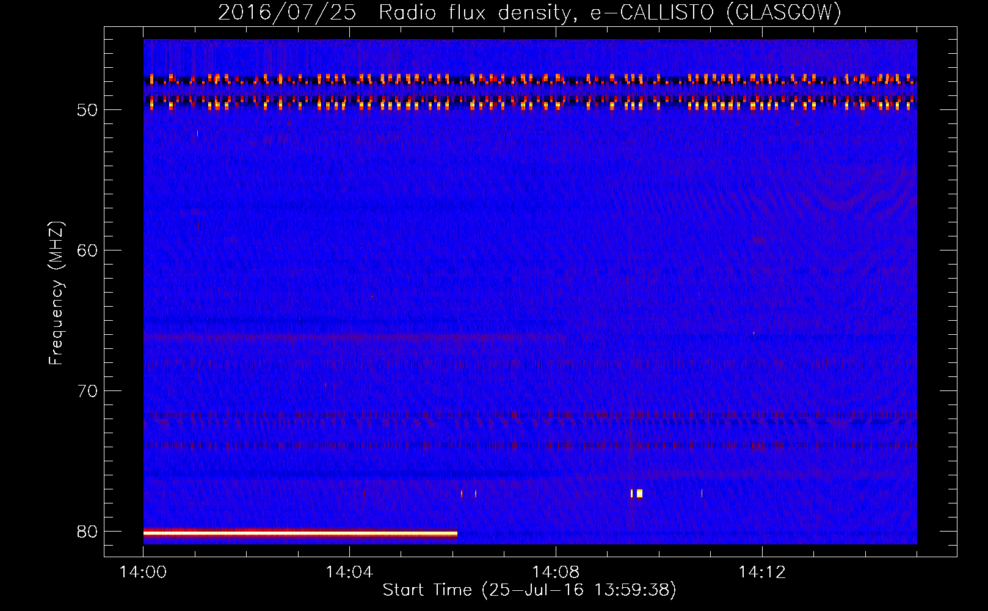The width and height of the screenshot is (988, 611).
Task: Click the 14:04 time tick label
Action: tap(349, 573)
